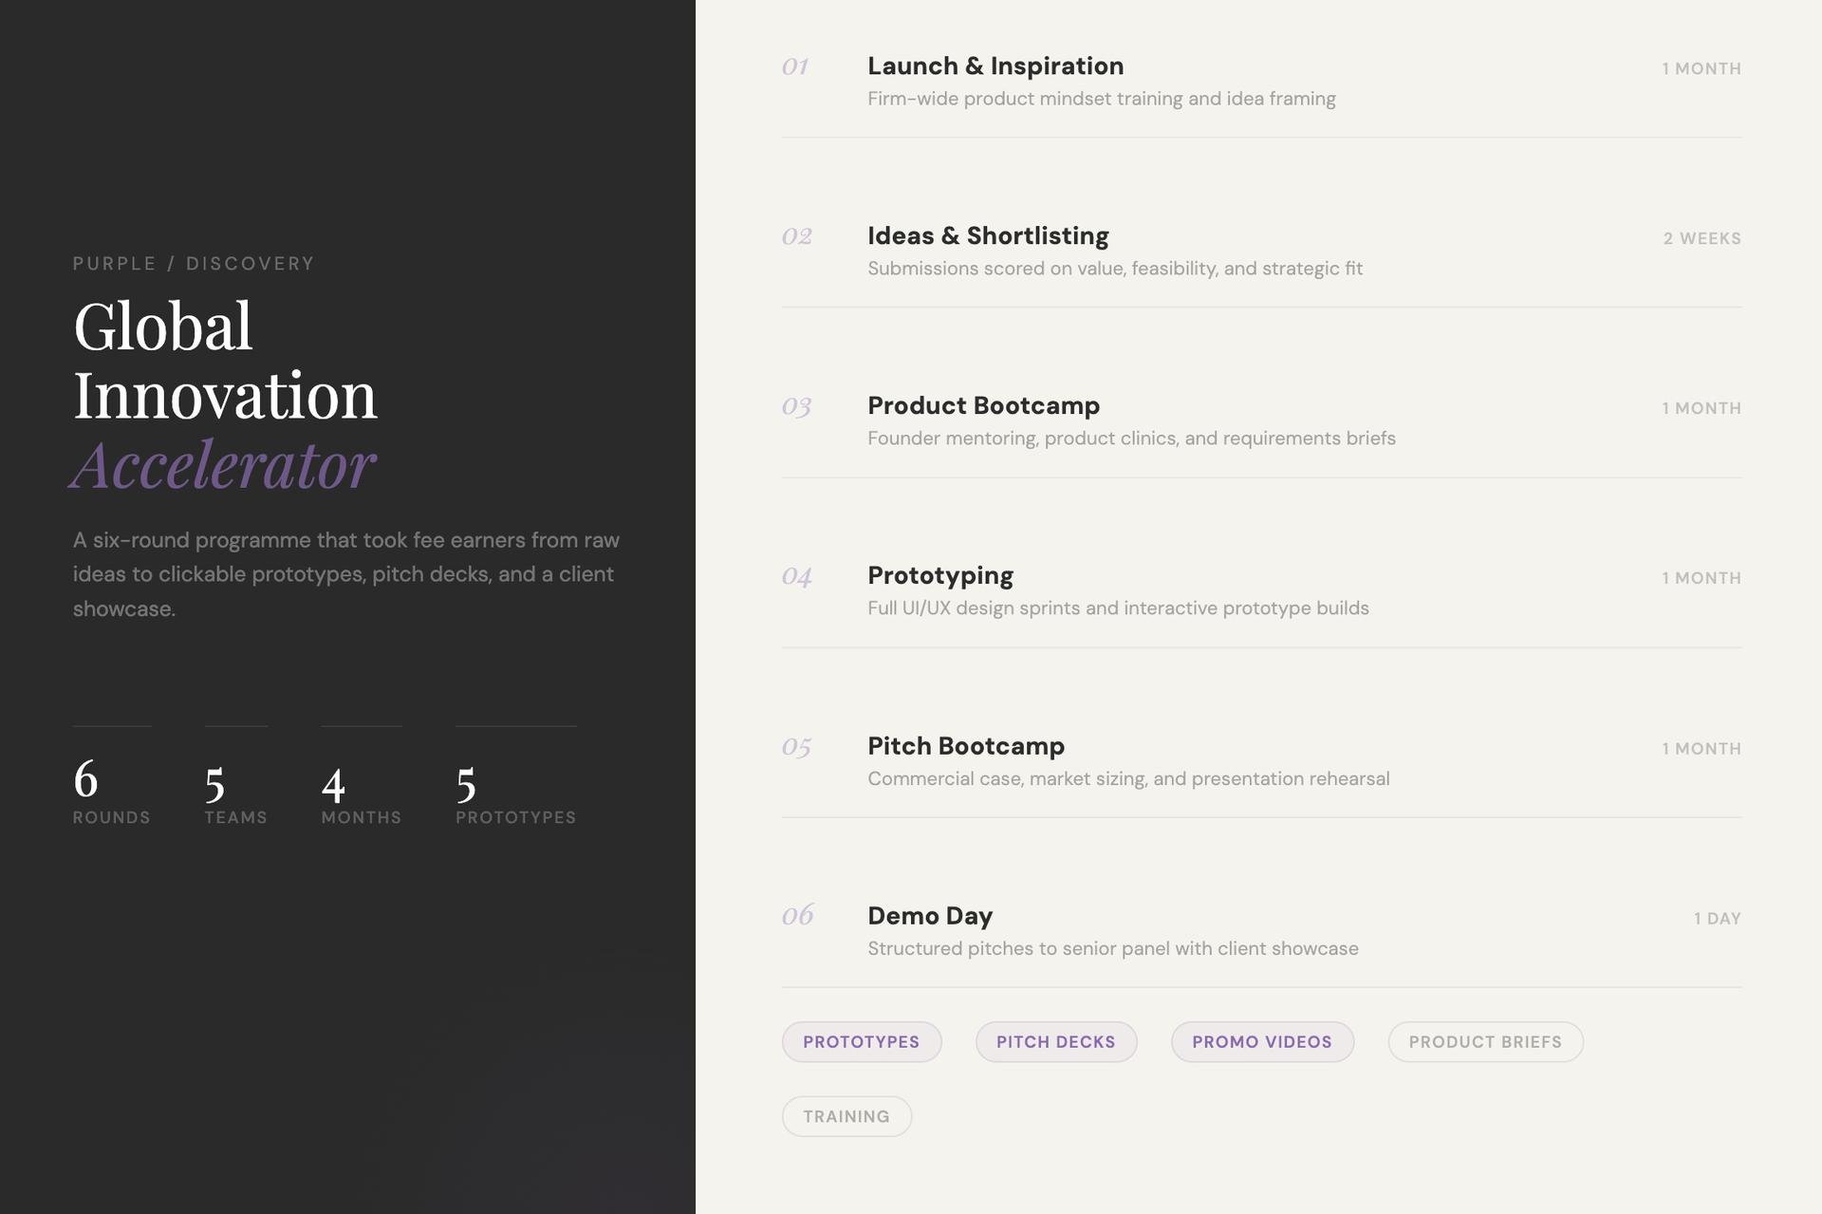
Task: Select the Prototyping round title
Action: [x=939, y=575]
